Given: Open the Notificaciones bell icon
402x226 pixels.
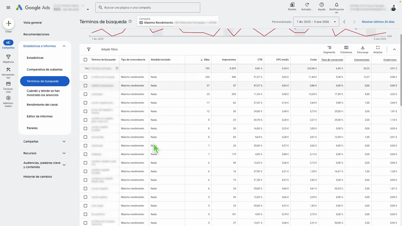Looking at the screenshot, I should 337,5.
